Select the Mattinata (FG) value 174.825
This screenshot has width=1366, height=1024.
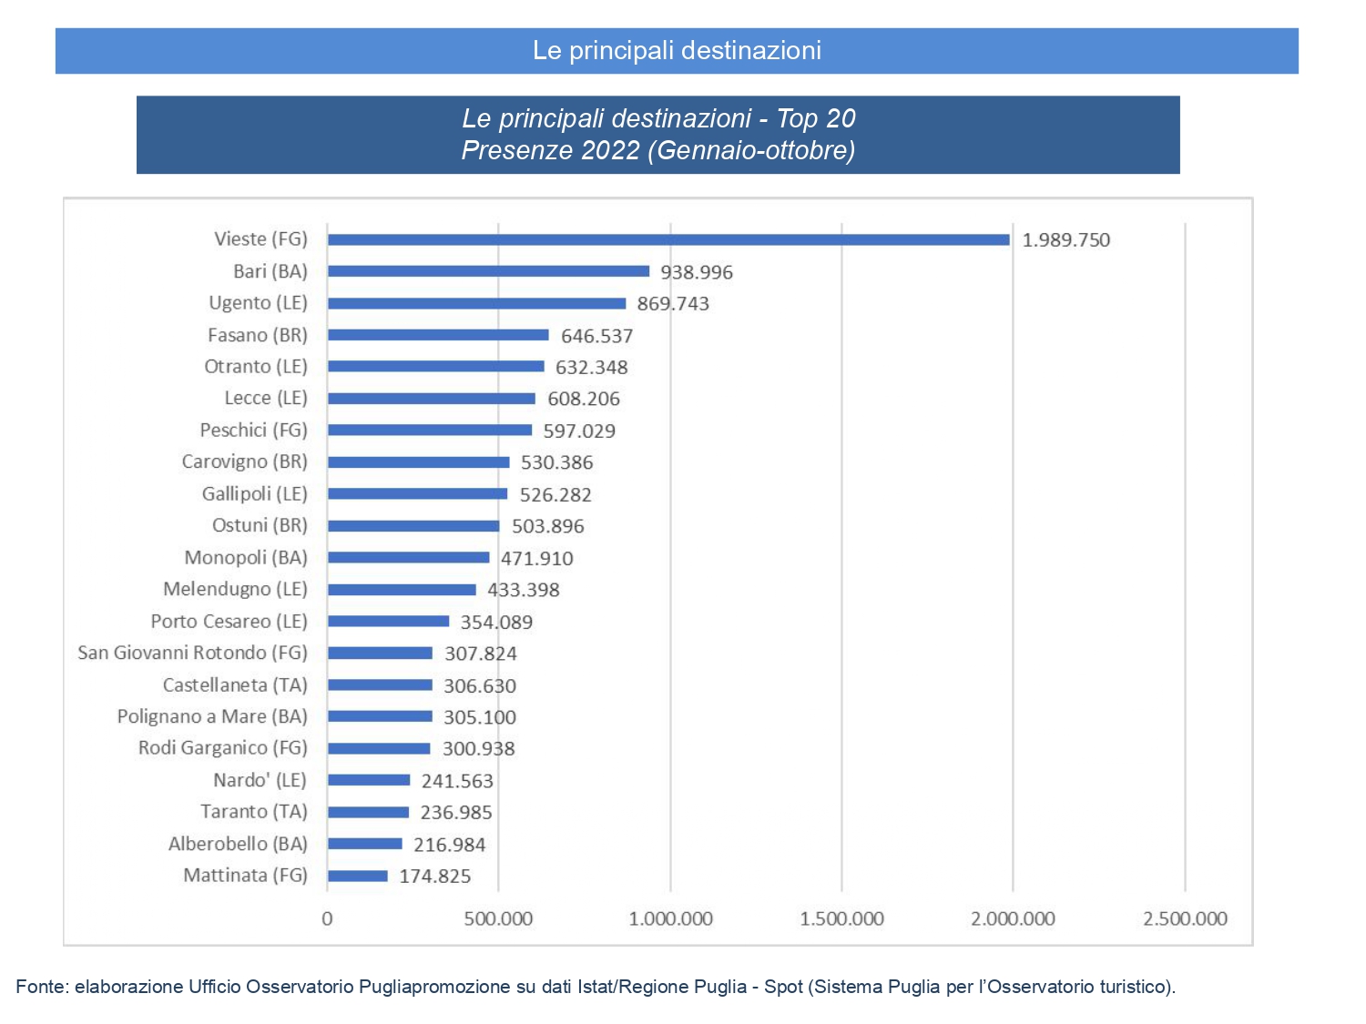[434, 876]
